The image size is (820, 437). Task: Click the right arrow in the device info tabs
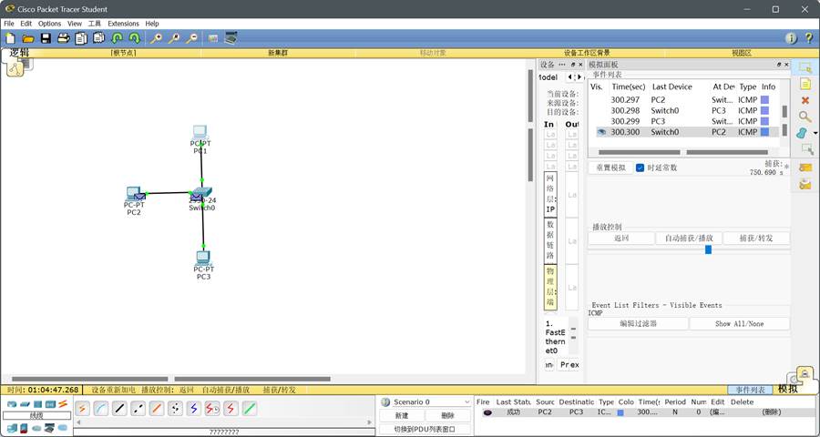point(579,77)
